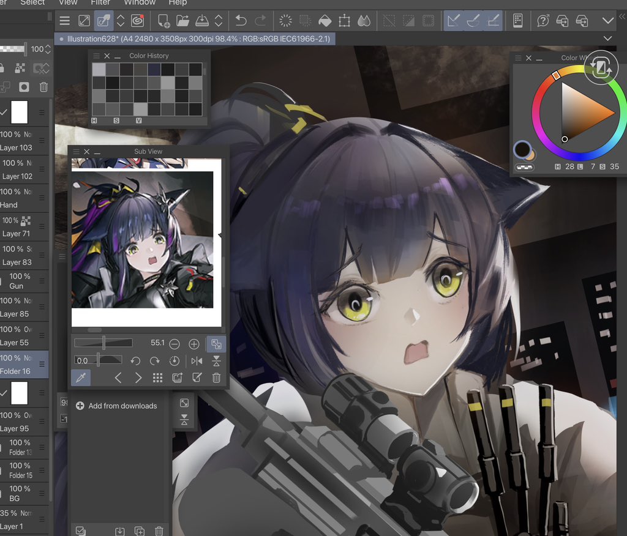Select Layer 103 in layer list

pos(24,141)
